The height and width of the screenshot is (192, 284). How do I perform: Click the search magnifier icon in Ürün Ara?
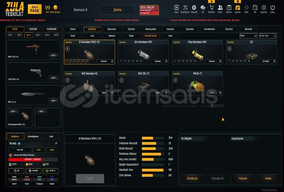(x=275, y=36)
